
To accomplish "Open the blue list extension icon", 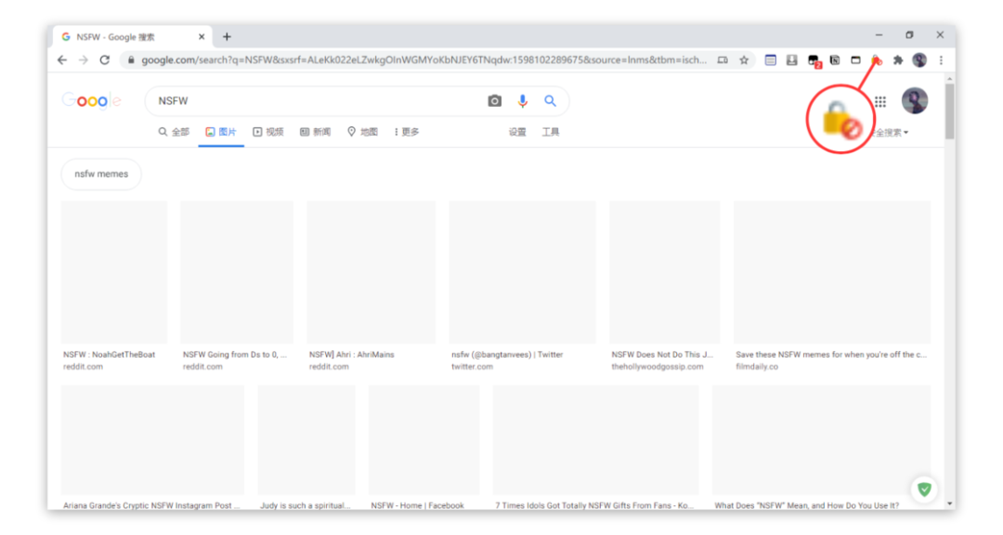I will [771, 60].
